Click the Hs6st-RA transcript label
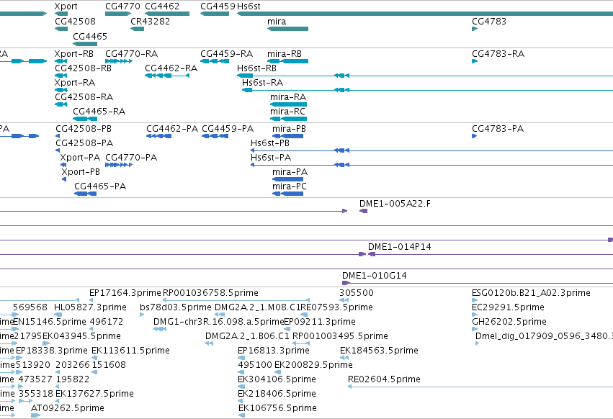Image resolution: width=613 pixels, height=419 pixels. 262,83
